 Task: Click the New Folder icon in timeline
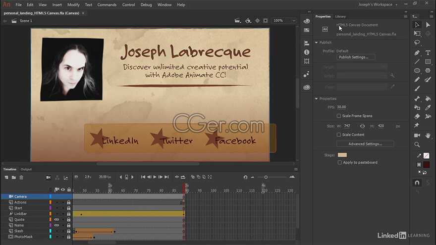click(14, 177)
